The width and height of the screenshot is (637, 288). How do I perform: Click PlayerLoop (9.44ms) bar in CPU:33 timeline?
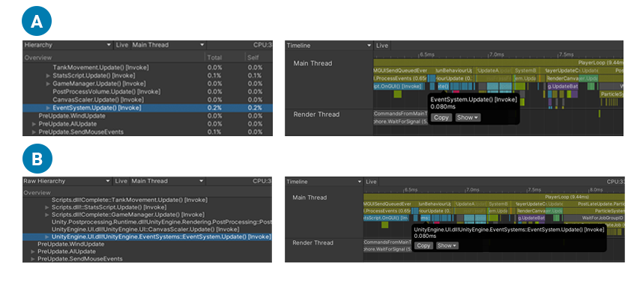[494, 197]
